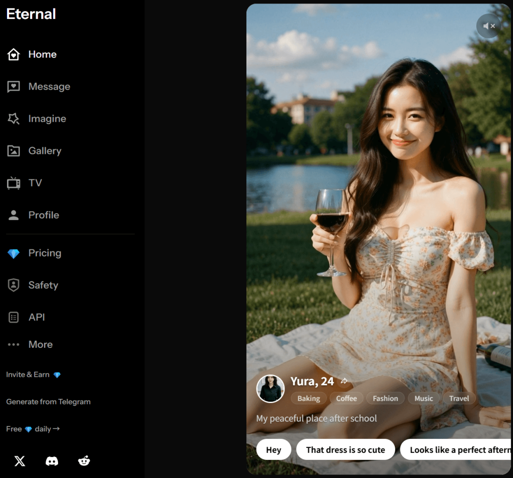
Task: Open the Pricing page
Action: click(45, 253)
